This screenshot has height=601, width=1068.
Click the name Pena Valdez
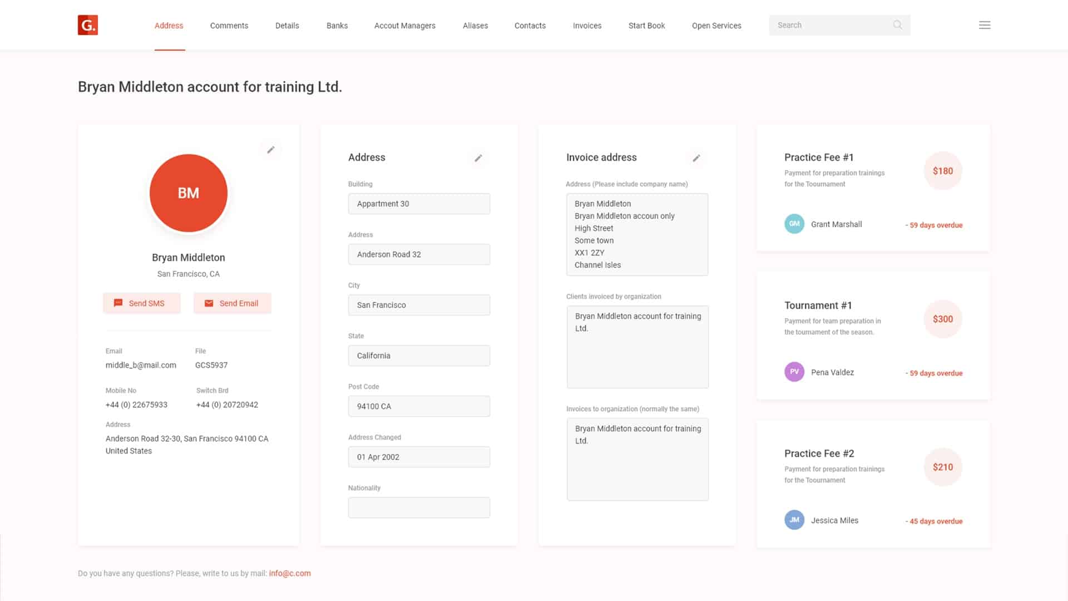[832, 372]
